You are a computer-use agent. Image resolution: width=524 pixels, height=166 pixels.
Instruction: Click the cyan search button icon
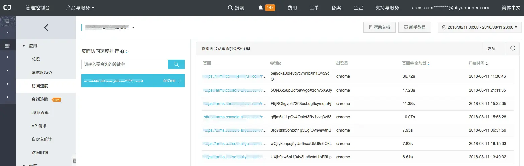tap(176, 64)
